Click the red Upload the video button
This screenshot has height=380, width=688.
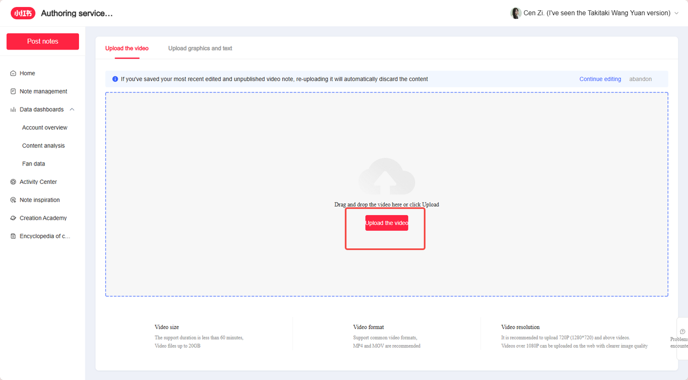[x=386, y=223]
